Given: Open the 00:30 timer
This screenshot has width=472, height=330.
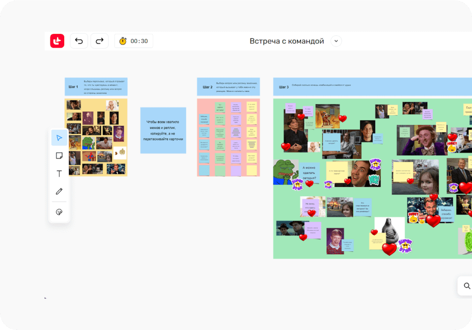Looking at the screenshot, I should pyautogui.click(x=134, y=41).
